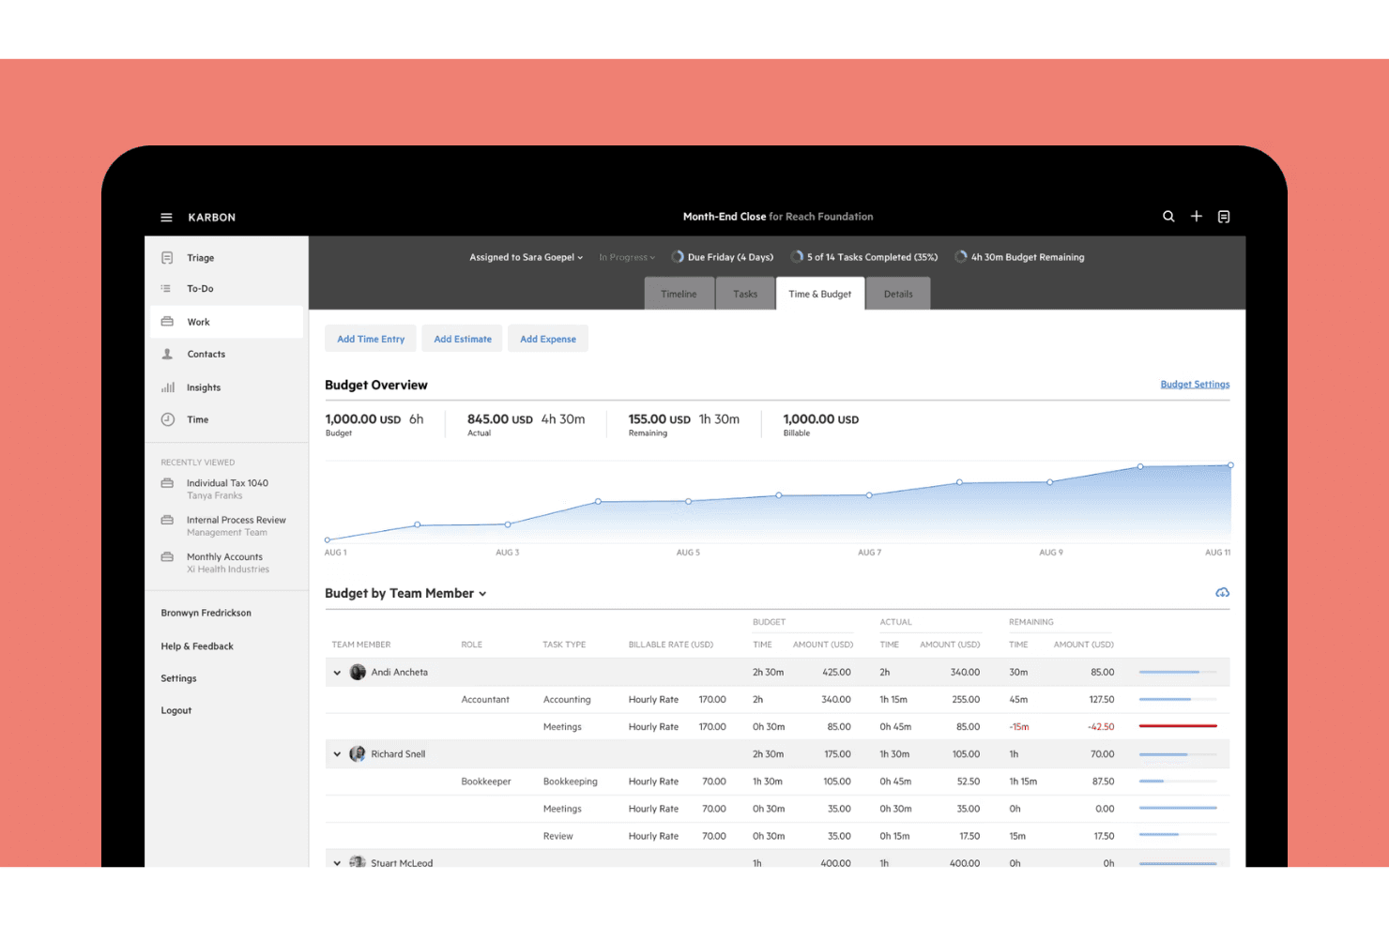Click Richard Snell's avatar

pos(358,754)
